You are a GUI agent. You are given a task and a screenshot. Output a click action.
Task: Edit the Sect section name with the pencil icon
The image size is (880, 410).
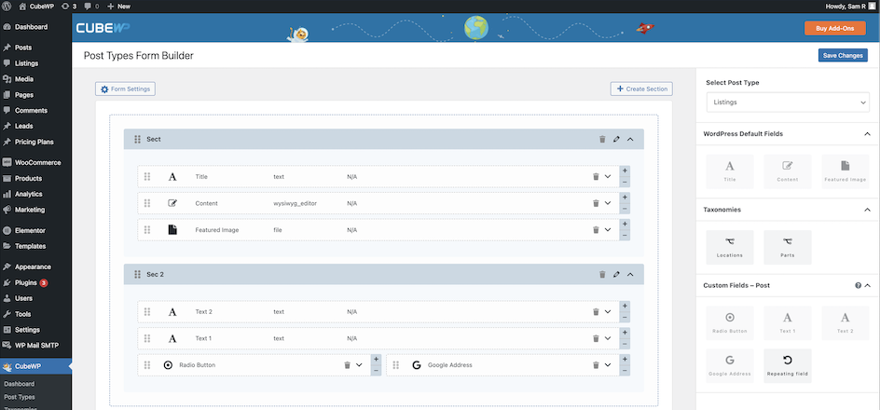click(x=616, y=139)
